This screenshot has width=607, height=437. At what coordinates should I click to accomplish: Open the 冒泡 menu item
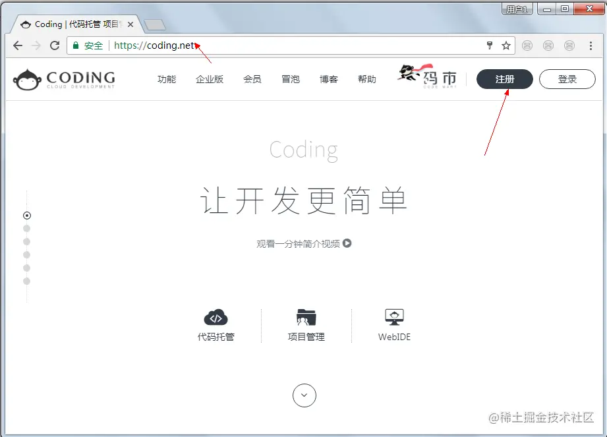pos(291,79)
